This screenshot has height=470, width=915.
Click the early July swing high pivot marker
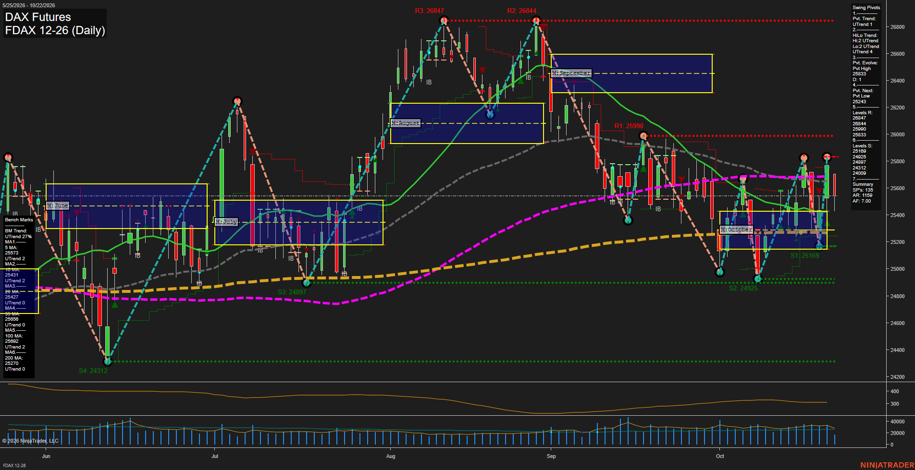tap(237, 101)
